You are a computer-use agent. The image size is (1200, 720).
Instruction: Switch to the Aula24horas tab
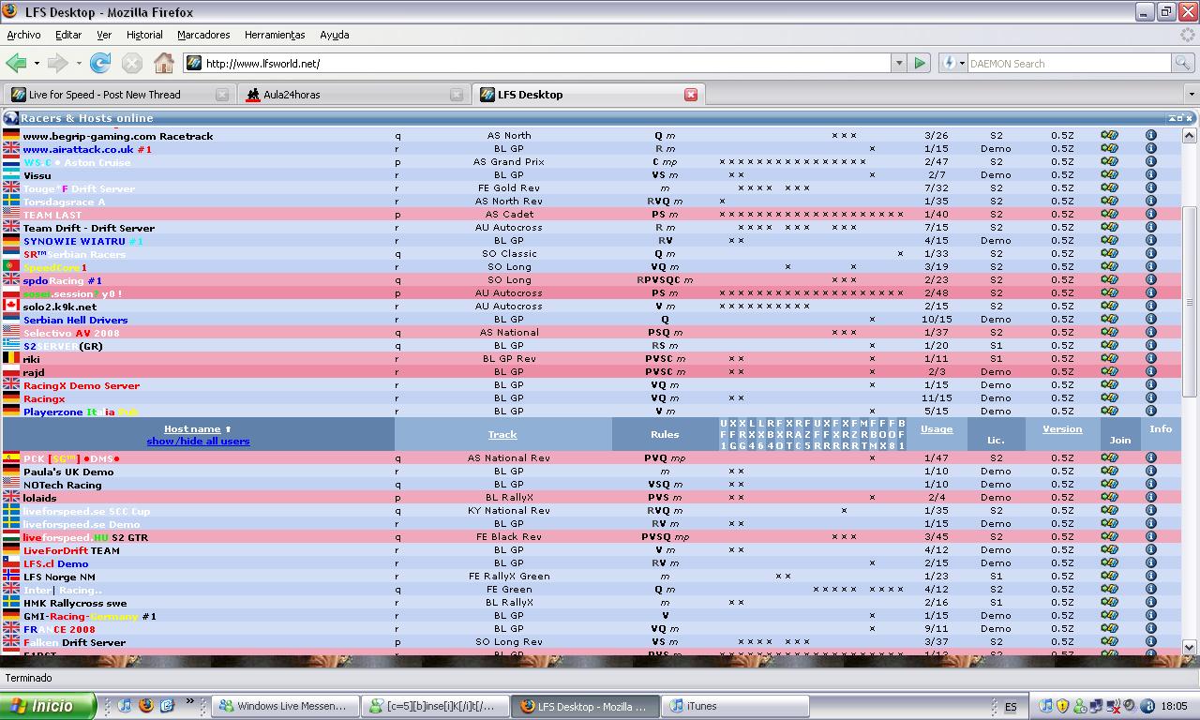click(352, 95)
